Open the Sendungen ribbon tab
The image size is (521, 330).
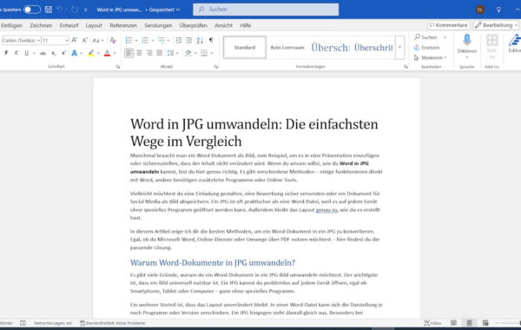coord(158,25)
